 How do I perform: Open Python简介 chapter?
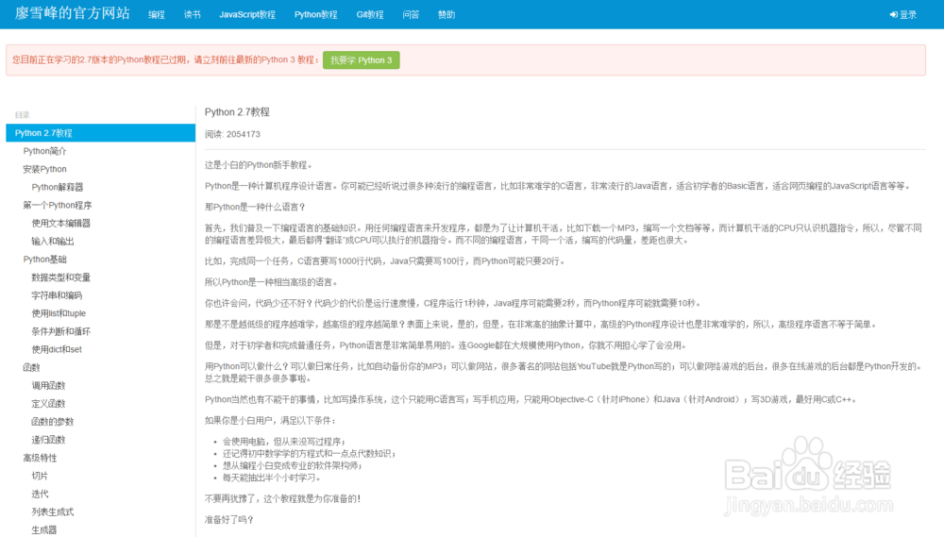44,151
